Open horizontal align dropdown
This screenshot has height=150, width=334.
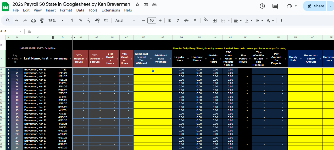(238, 20)
